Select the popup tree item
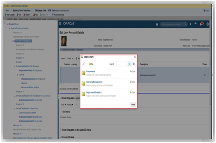 click(x=19, y=62)
